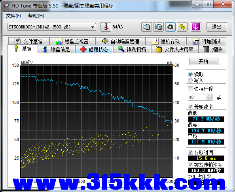The height and width of the screenshot is (192, 235).
Task: Toggle the 存取时间 checkbox
Action: [190, 152]
